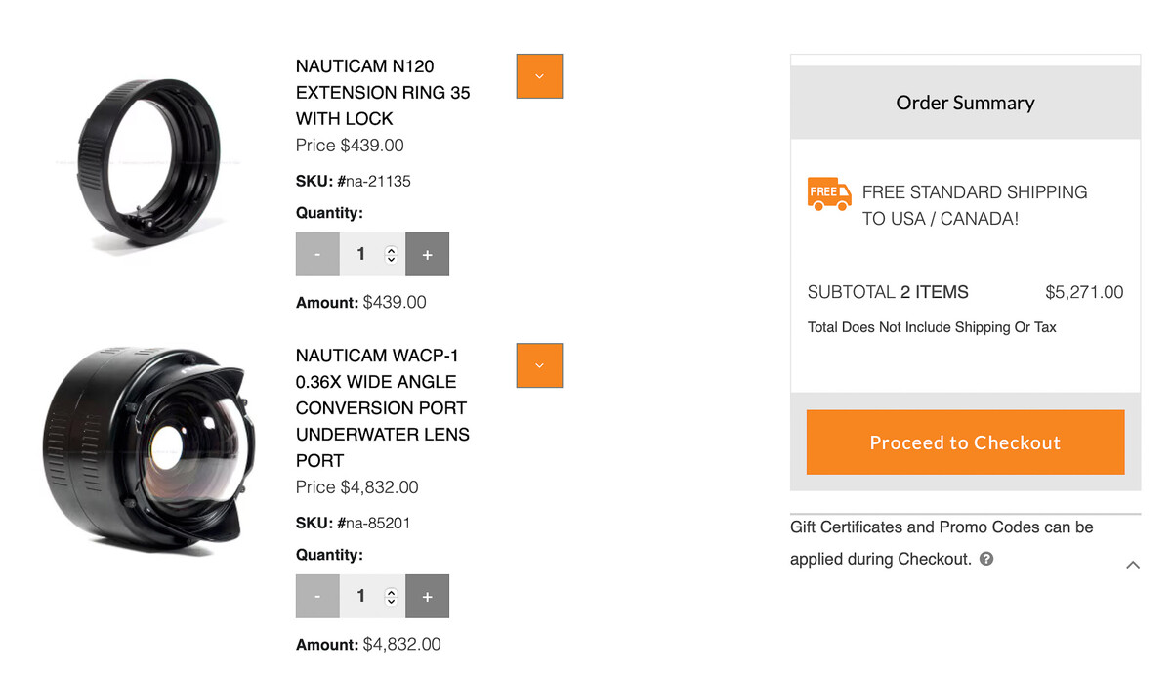1172x674 pixels.
Task: Click the Order Summary header
Action: pos(965,103)
